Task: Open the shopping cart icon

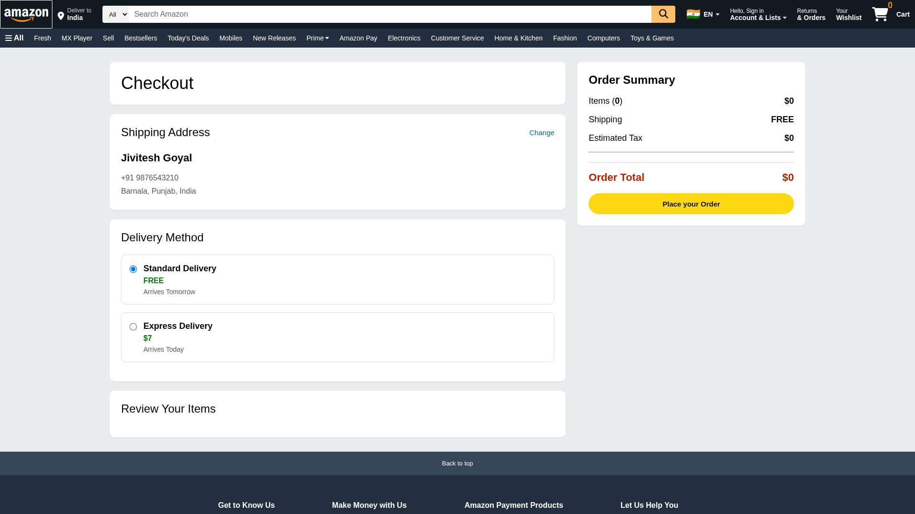Action: tap(880, 14)
